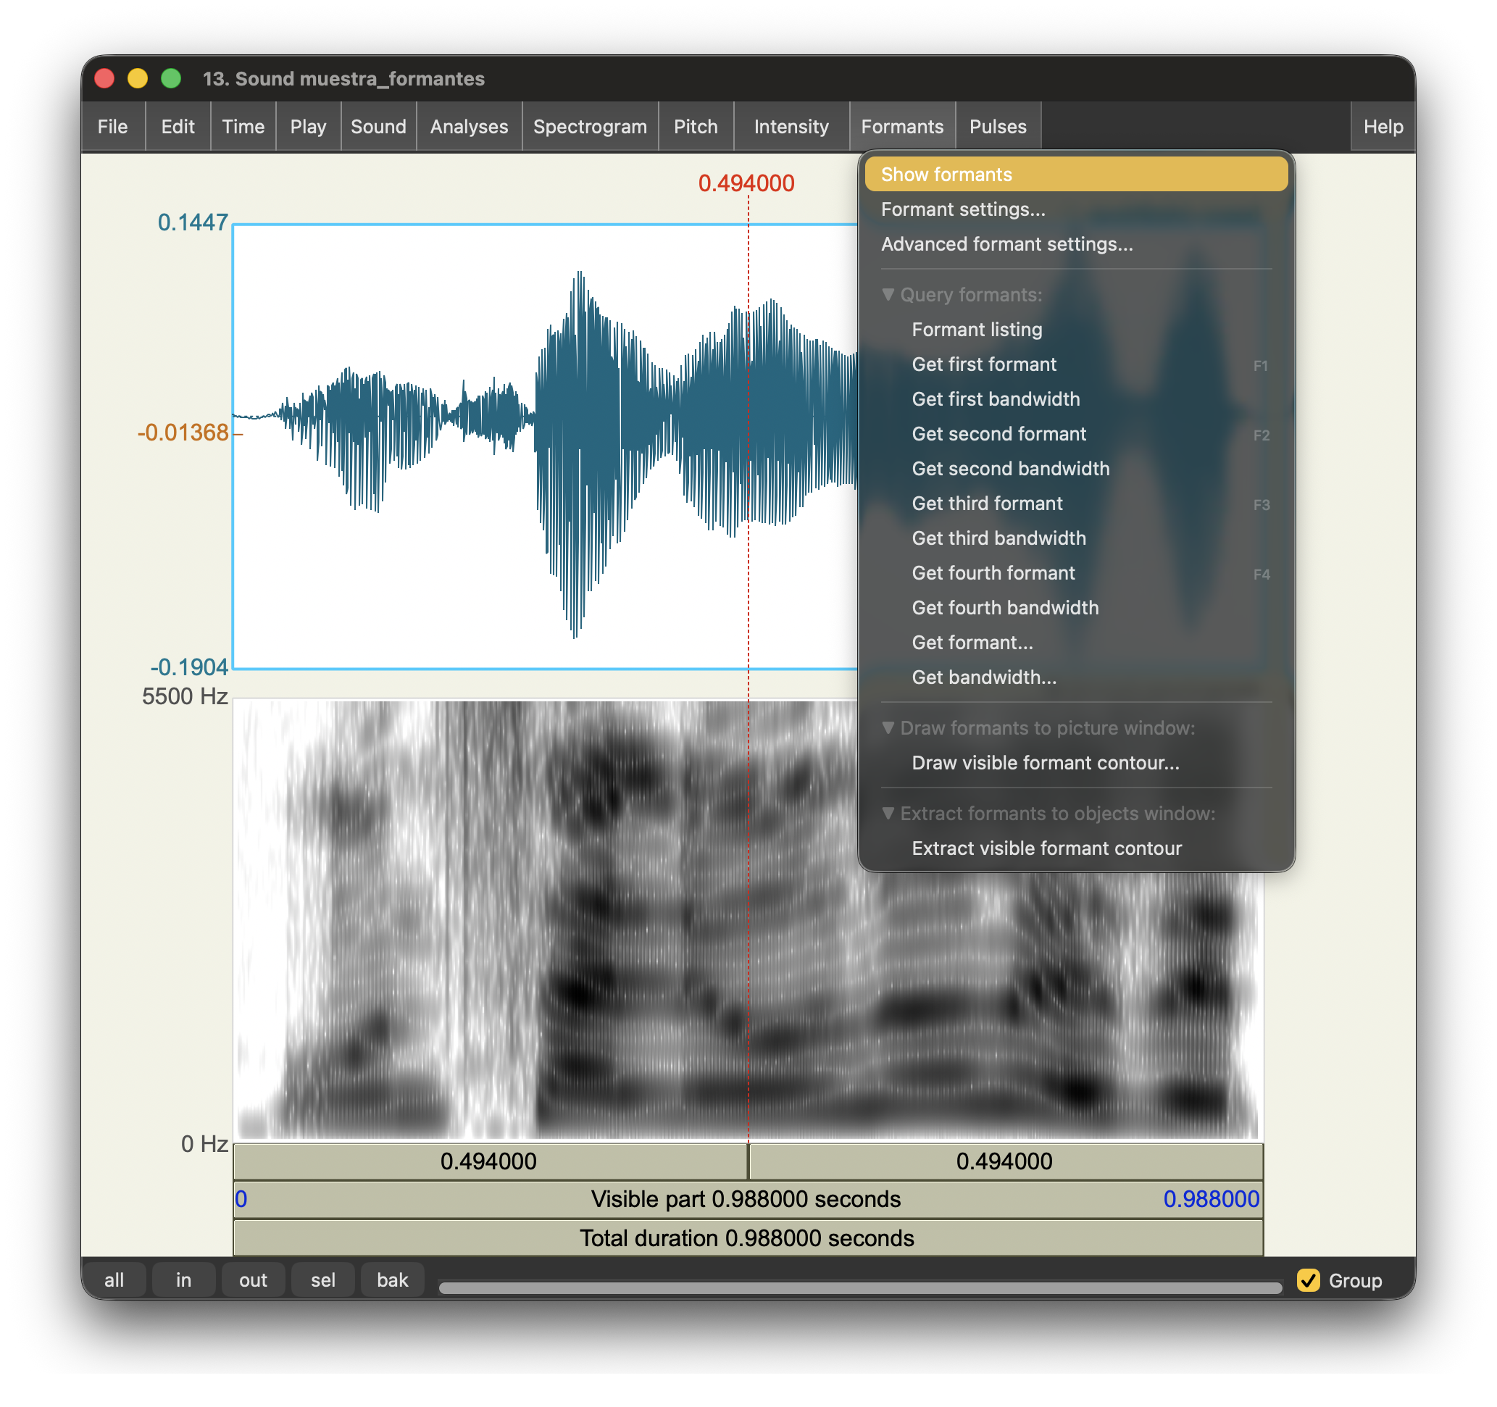The height and width of the screenshot is (1407, 1497).
Task: Open the Help menu
Action: click(1383, 127)
